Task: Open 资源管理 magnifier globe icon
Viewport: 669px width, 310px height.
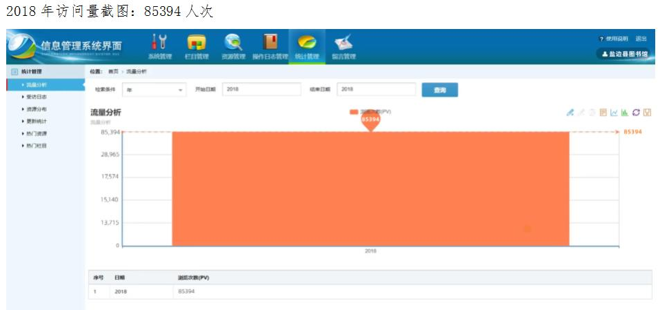Action: coord(233,46)
